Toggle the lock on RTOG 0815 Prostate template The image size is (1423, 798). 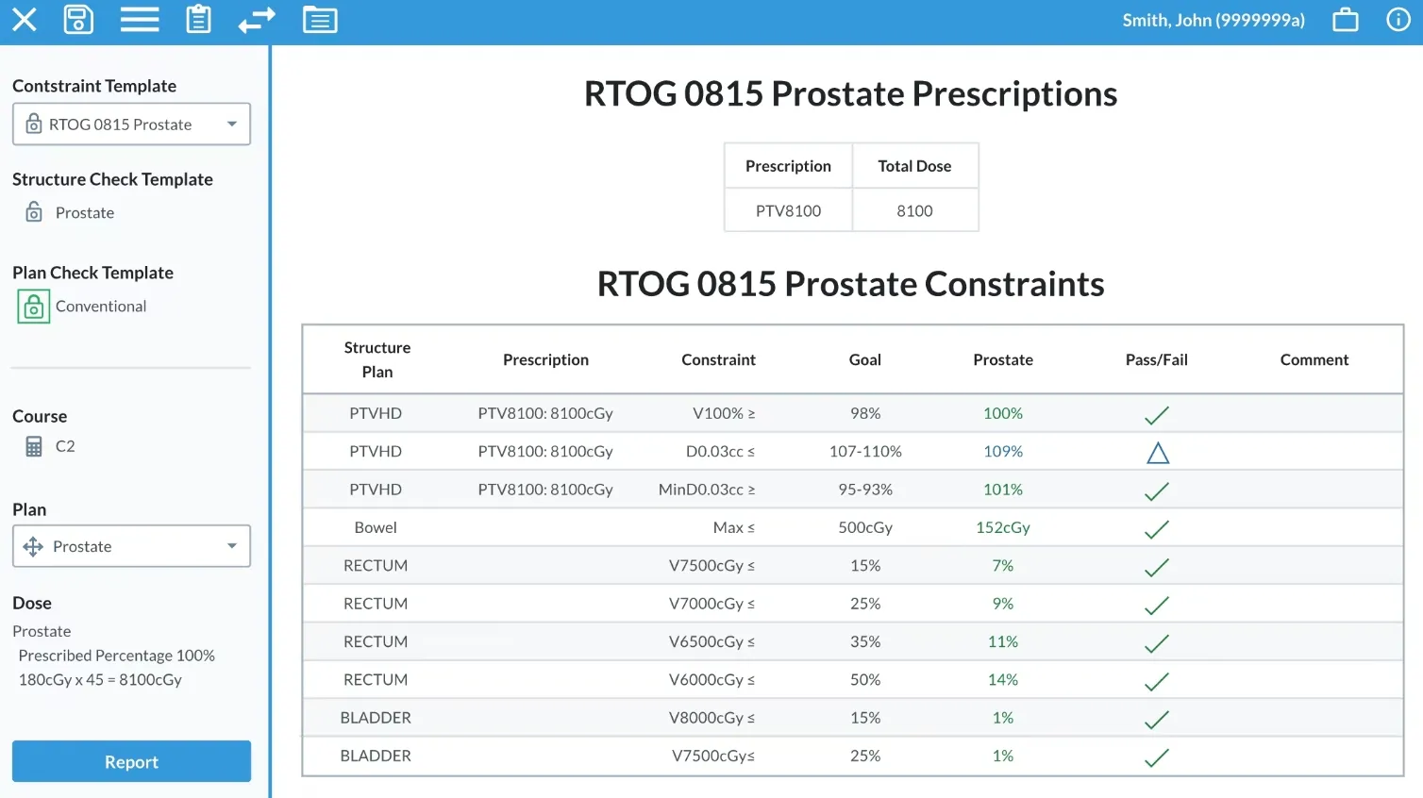click(x=34, y=124)
